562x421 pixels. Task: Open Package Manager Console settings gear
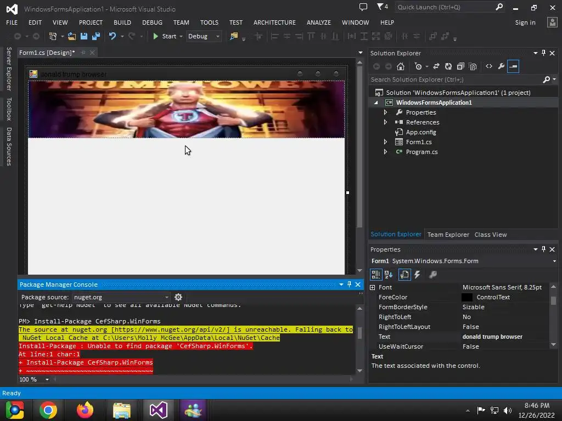[x=178, y=297]
